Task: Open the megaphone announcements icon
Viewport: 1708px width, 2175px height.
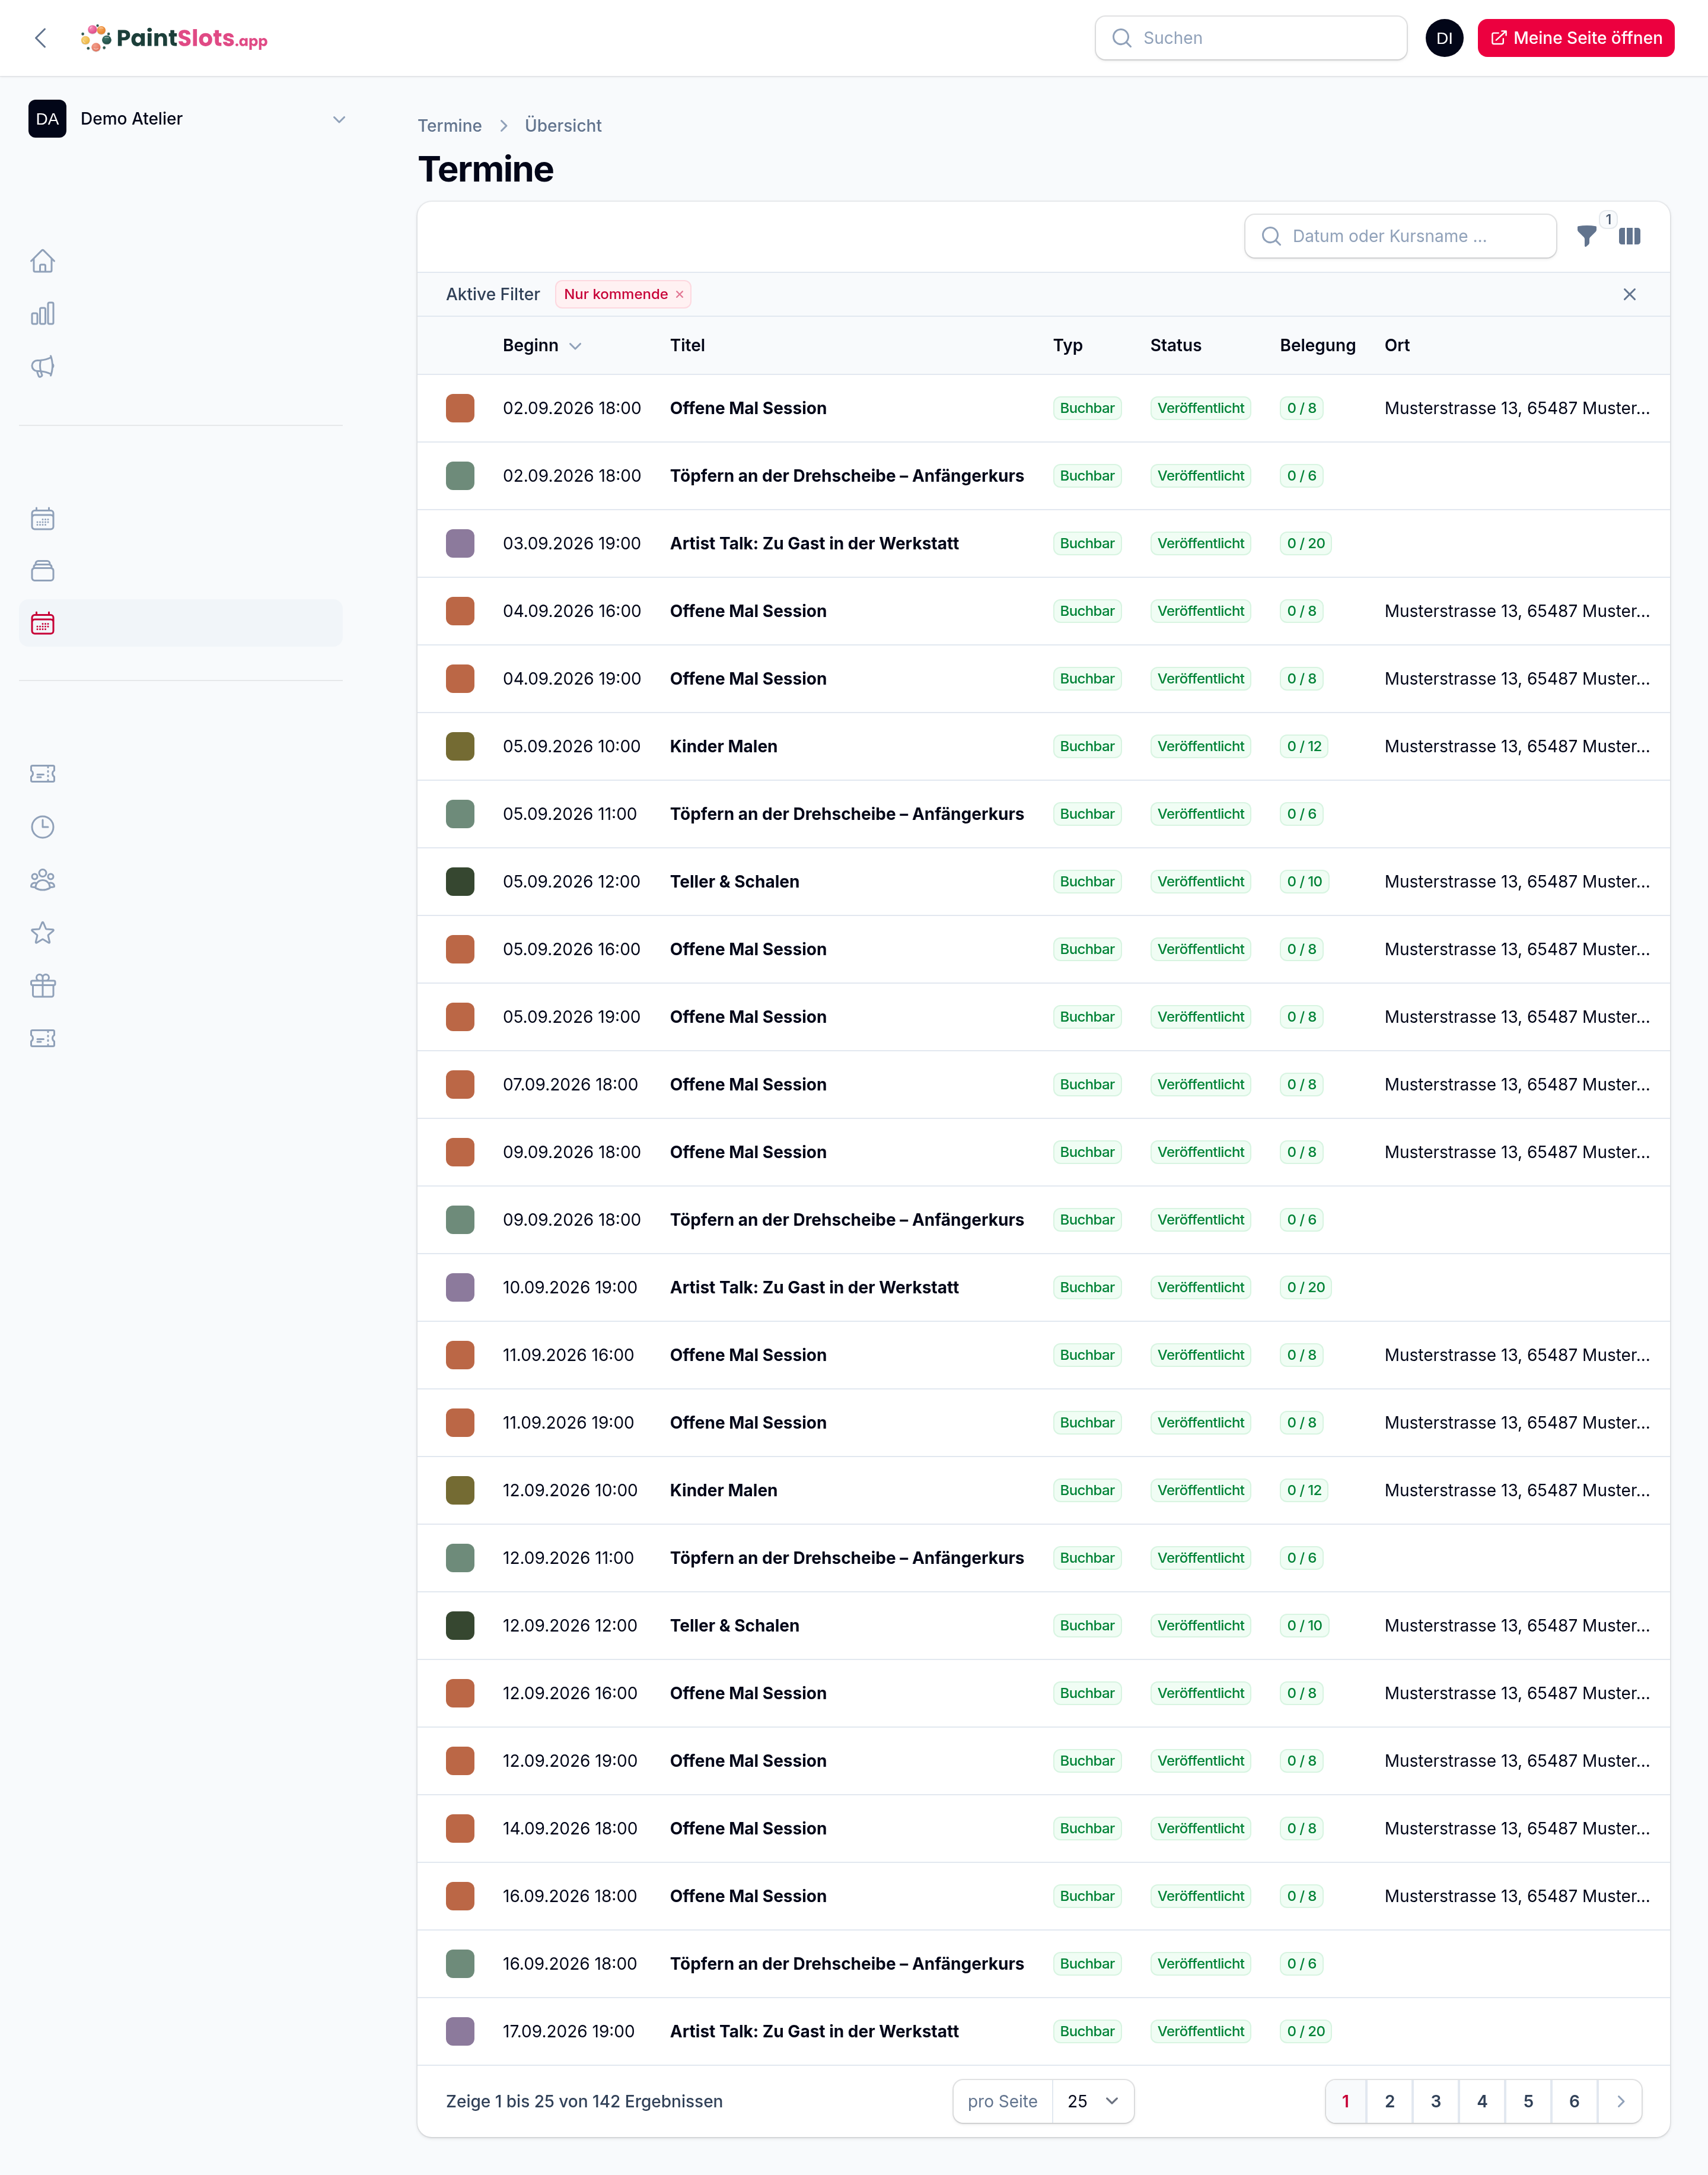Action: tap(42, 366)
